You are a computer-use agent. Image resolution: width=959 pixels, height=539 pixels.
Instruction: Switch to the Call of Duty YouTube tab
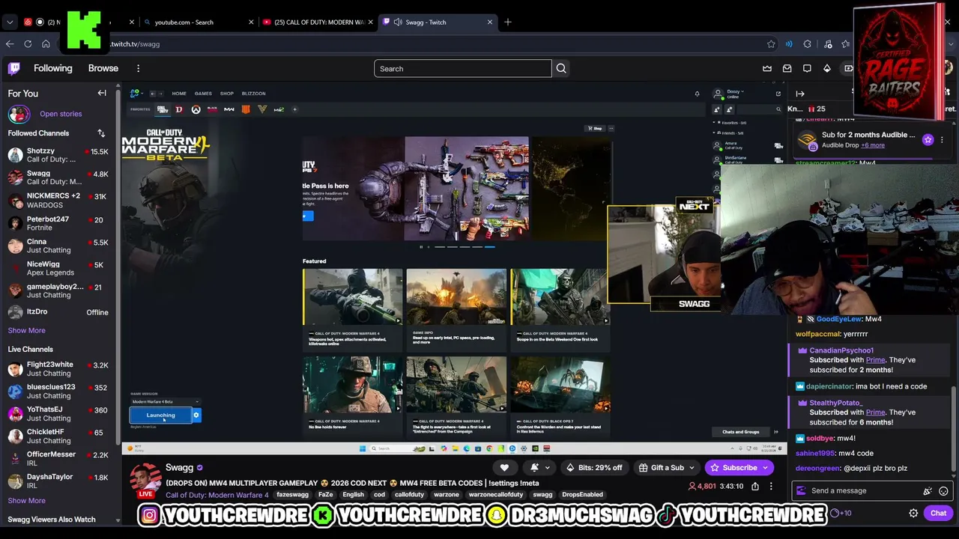[x=317, y=22]
